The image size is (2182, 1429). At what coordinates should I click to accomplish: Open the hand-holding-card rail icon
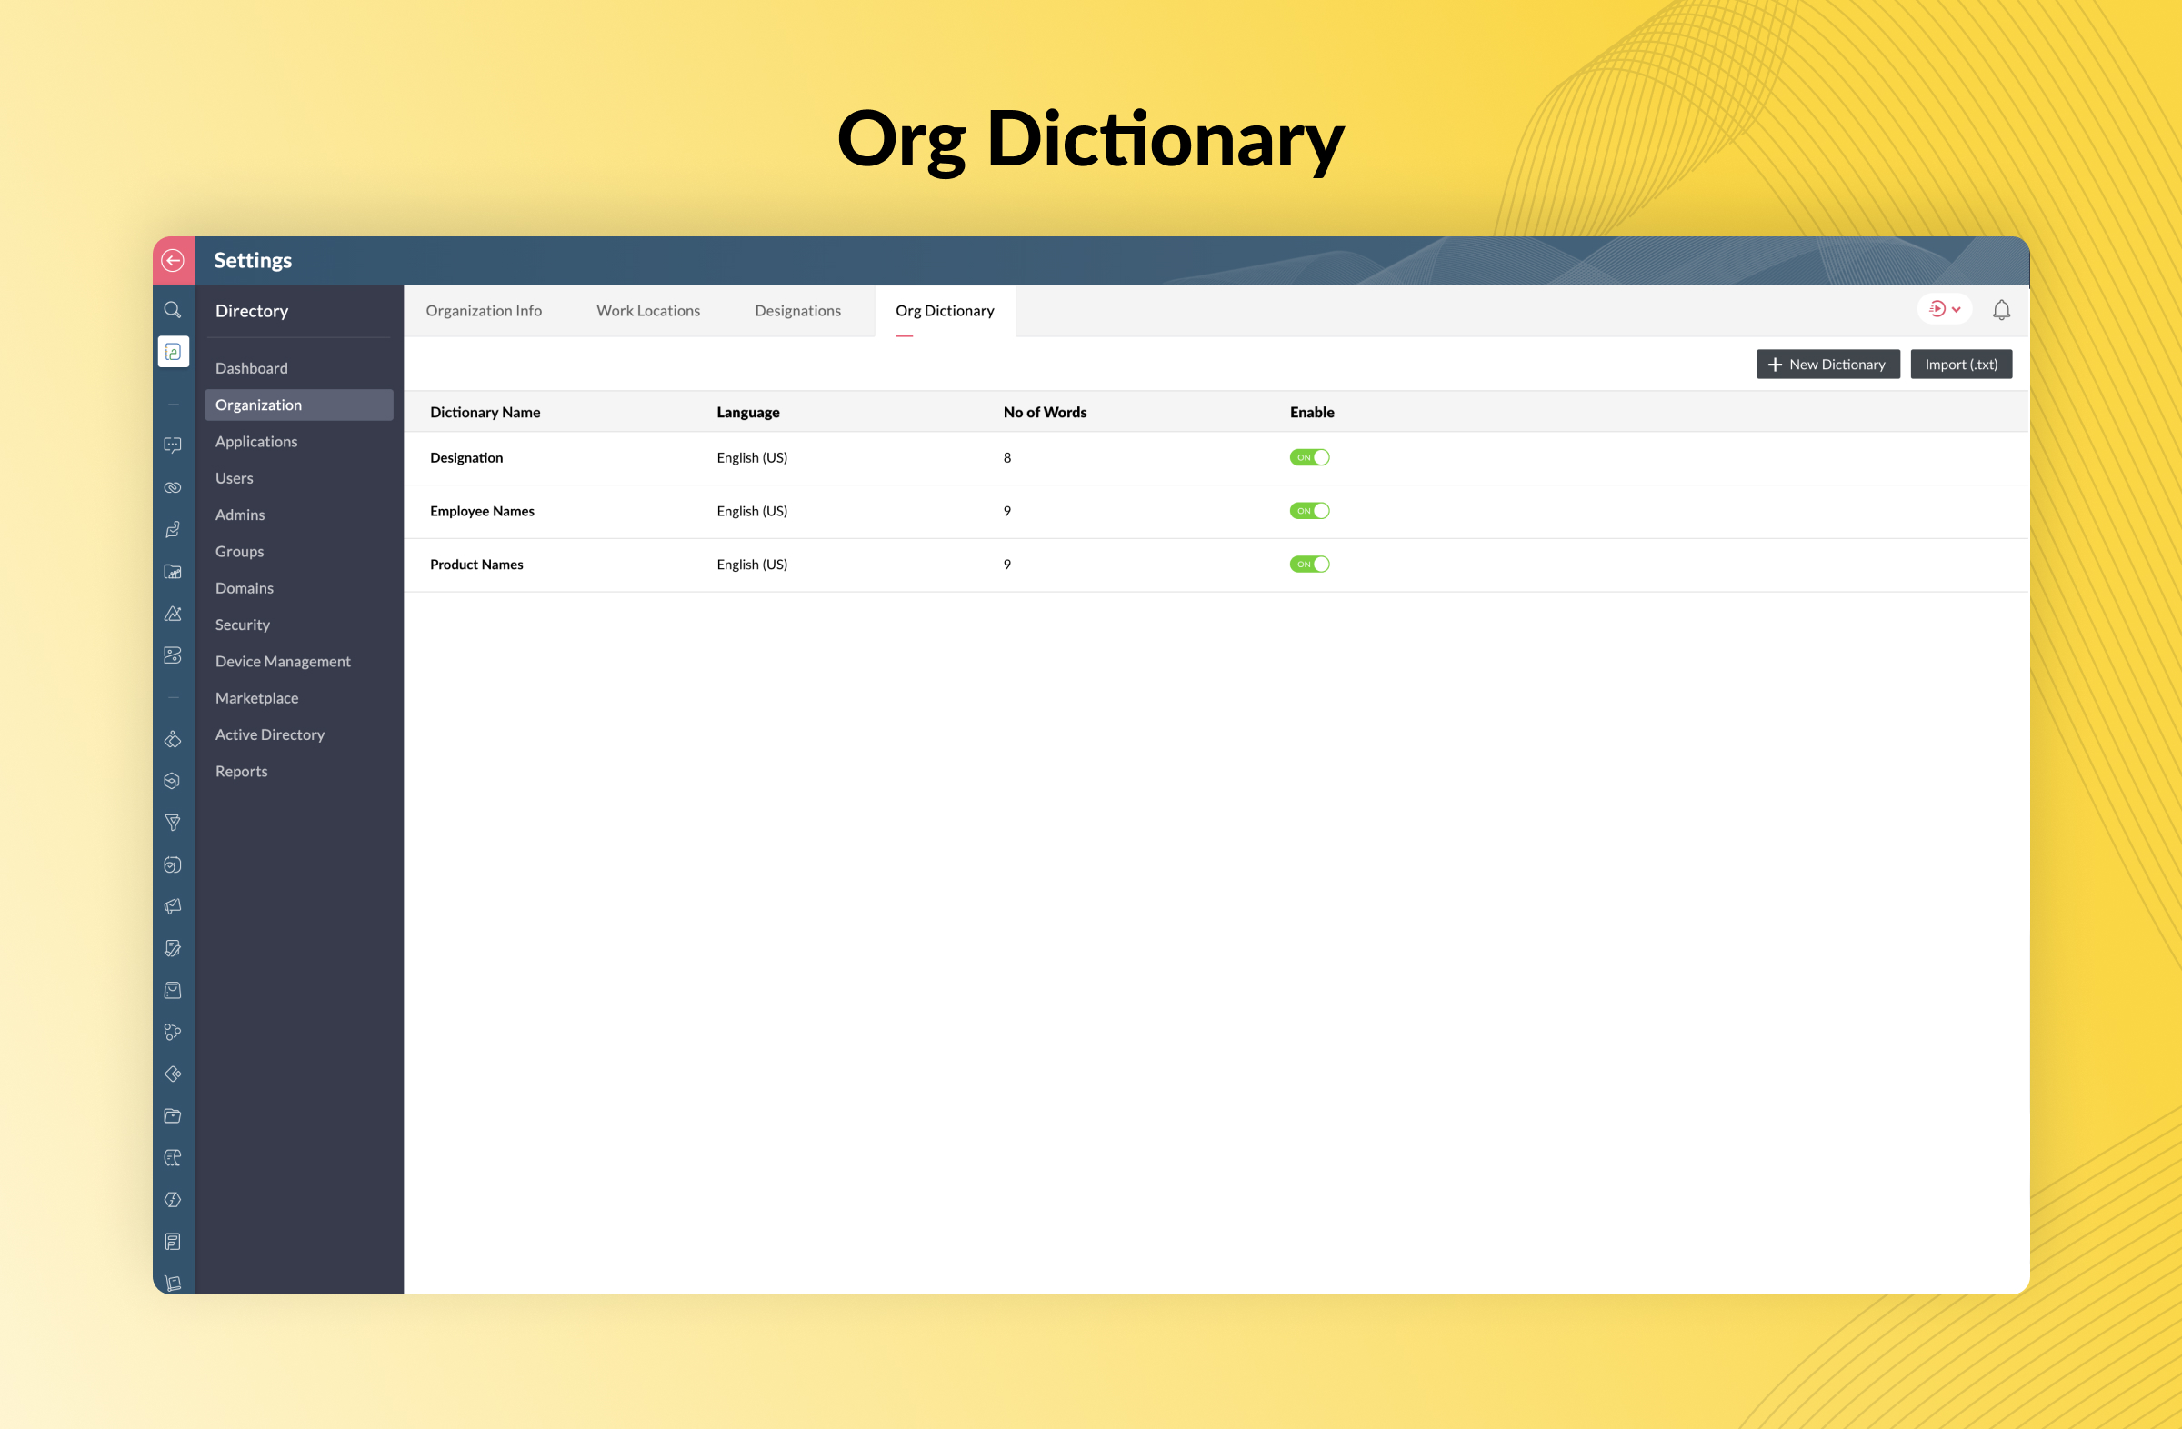pos(173,530)
